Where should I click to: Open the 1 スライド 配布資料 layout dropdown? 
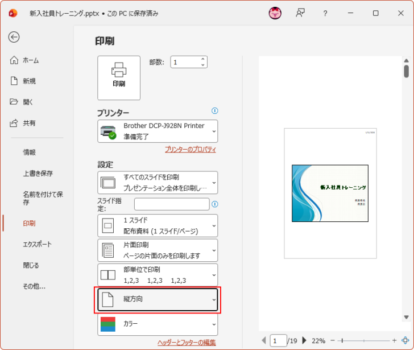(158, 225)
